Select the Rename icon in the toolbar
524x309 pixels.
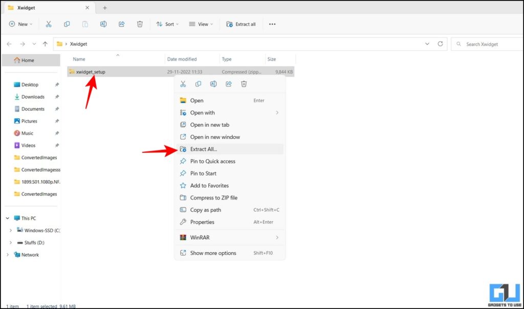[103, 24]
